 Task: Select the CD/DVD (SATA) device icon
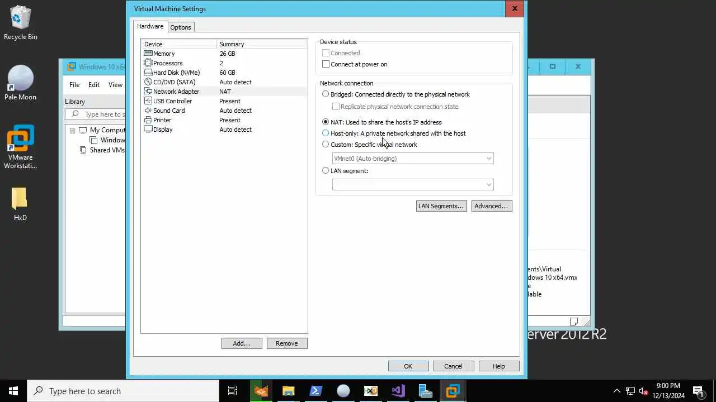(x=148, y=82)
